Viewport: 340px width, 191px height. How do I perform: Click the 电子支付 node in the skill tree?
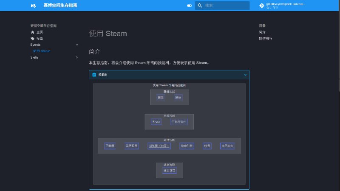tap(227, 146)
